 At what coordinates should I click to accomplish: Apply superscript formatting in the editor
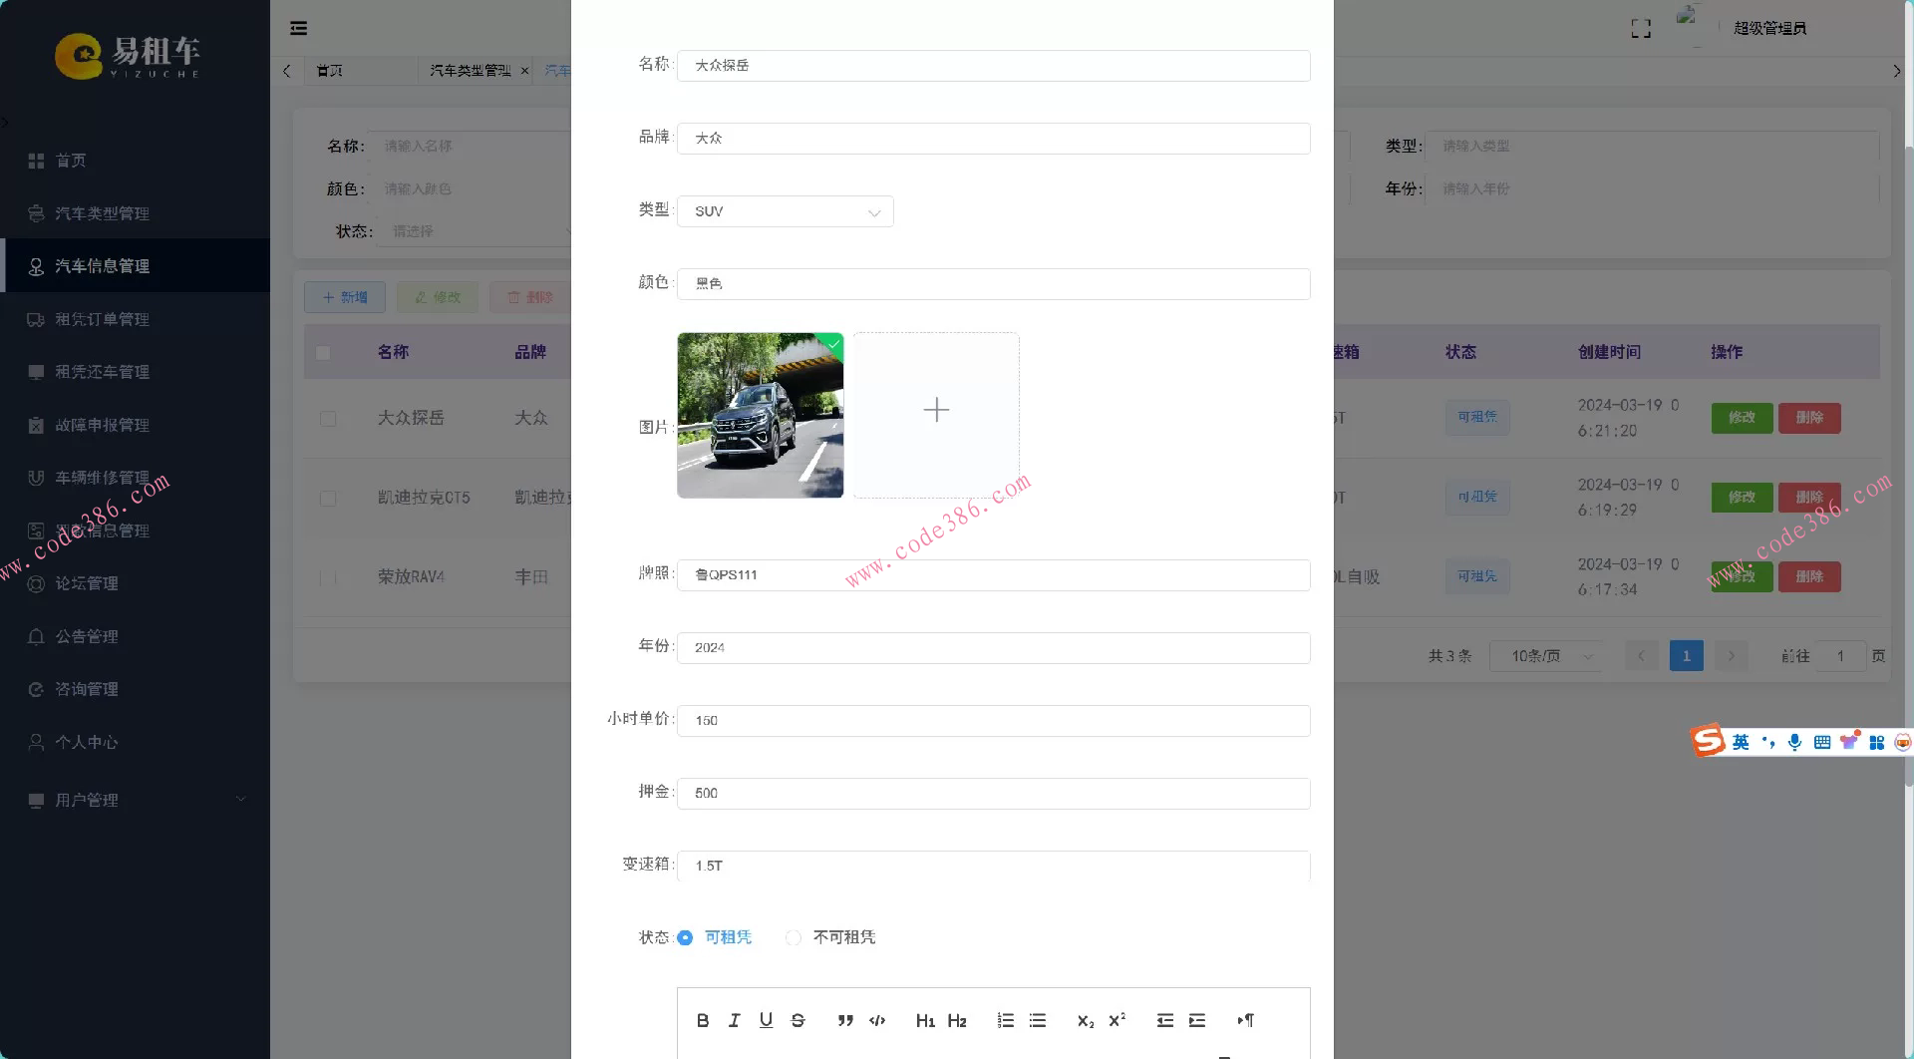pyautogui.click(x=1115, y=1020)
